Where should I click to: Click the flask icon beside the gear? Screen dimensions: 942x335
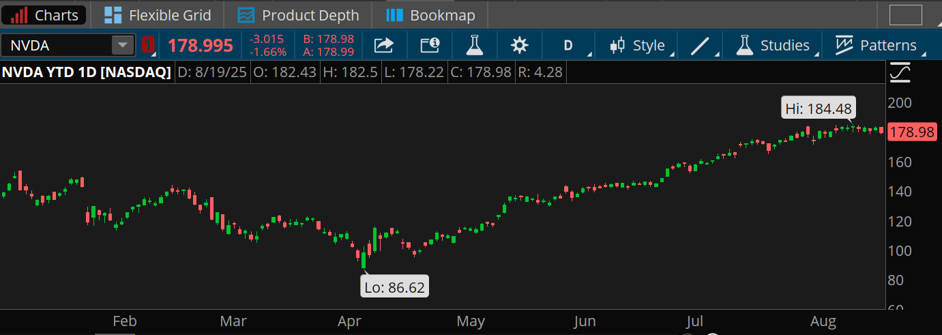(474, 46)
